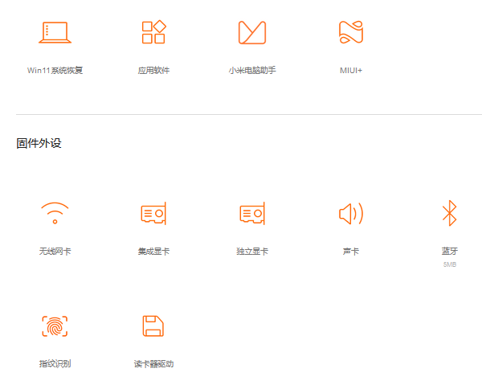This screenshot has height=389, width=482.
Task: Click the 小米电脑助手 text label
Action: tap(252, 71)
